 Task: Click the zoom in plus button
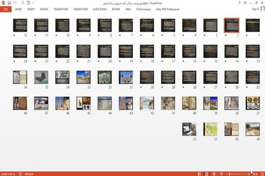pos(249,174)
